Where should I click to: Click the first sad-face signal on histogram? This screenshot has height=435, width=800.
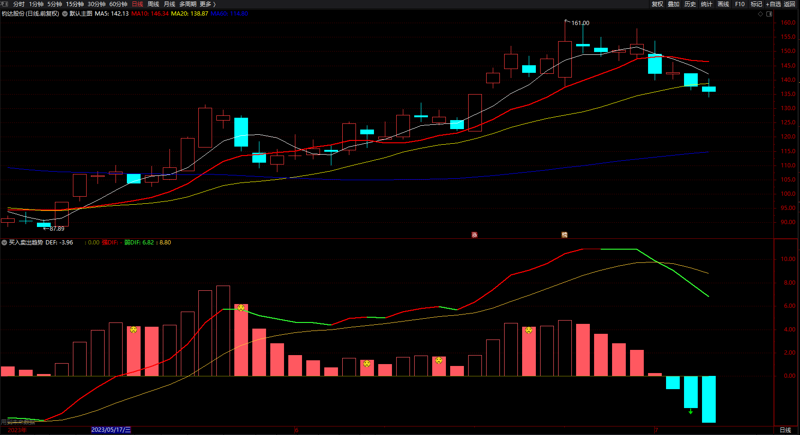pyautogui.click(x=133, y=330)
